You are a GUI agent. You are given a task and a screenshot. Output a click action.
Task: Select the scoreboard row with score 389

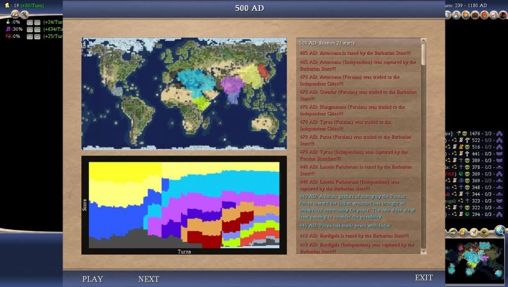[x=474, y=160]
